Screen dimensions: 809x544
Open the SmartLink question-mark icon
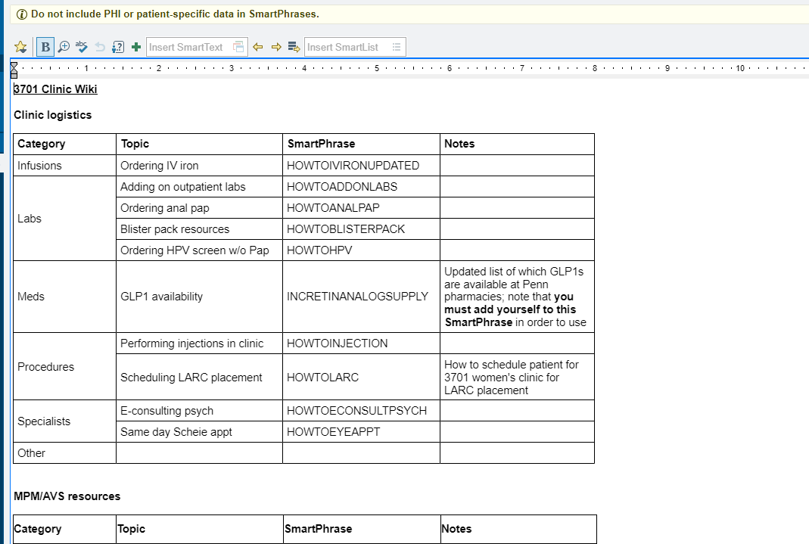pyautogui.click(x=118, y=47)
